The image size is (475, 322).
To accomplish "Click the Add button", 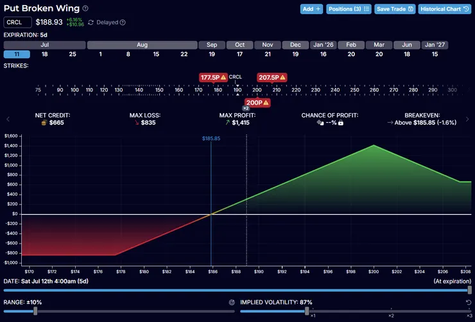I will (311, 9).
